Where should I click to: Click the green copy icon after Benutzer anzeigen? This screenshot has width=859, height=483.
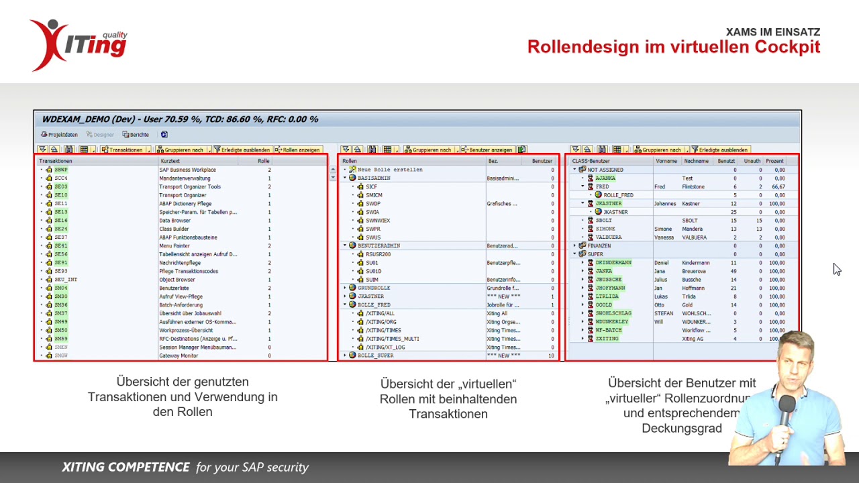click(522, 150)
